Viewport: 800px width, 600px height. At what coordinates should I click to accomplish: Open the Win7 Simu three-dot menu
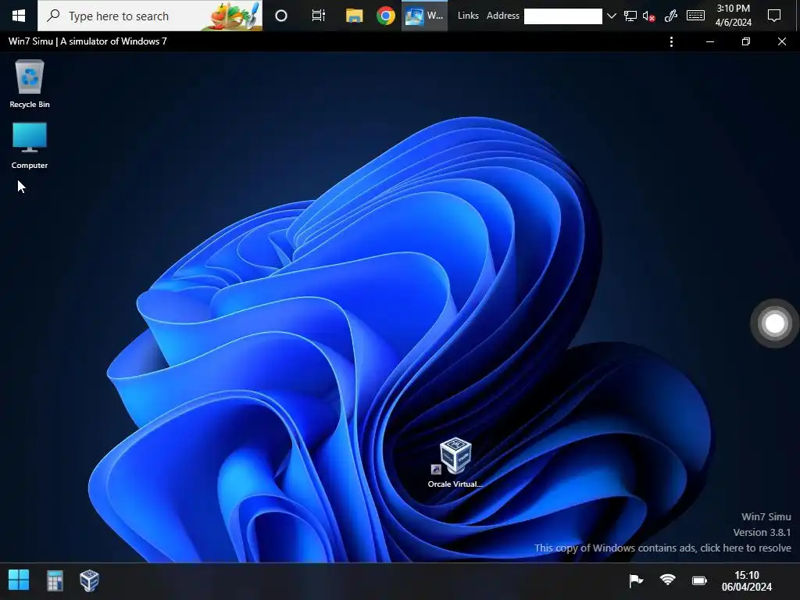671,42
